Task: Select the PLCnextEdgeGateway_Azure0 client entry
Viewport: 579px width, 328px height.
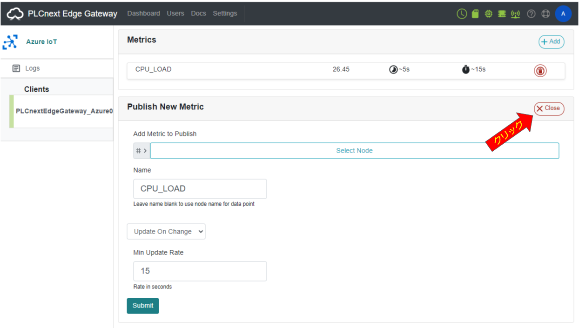Action: pos(64,111)
